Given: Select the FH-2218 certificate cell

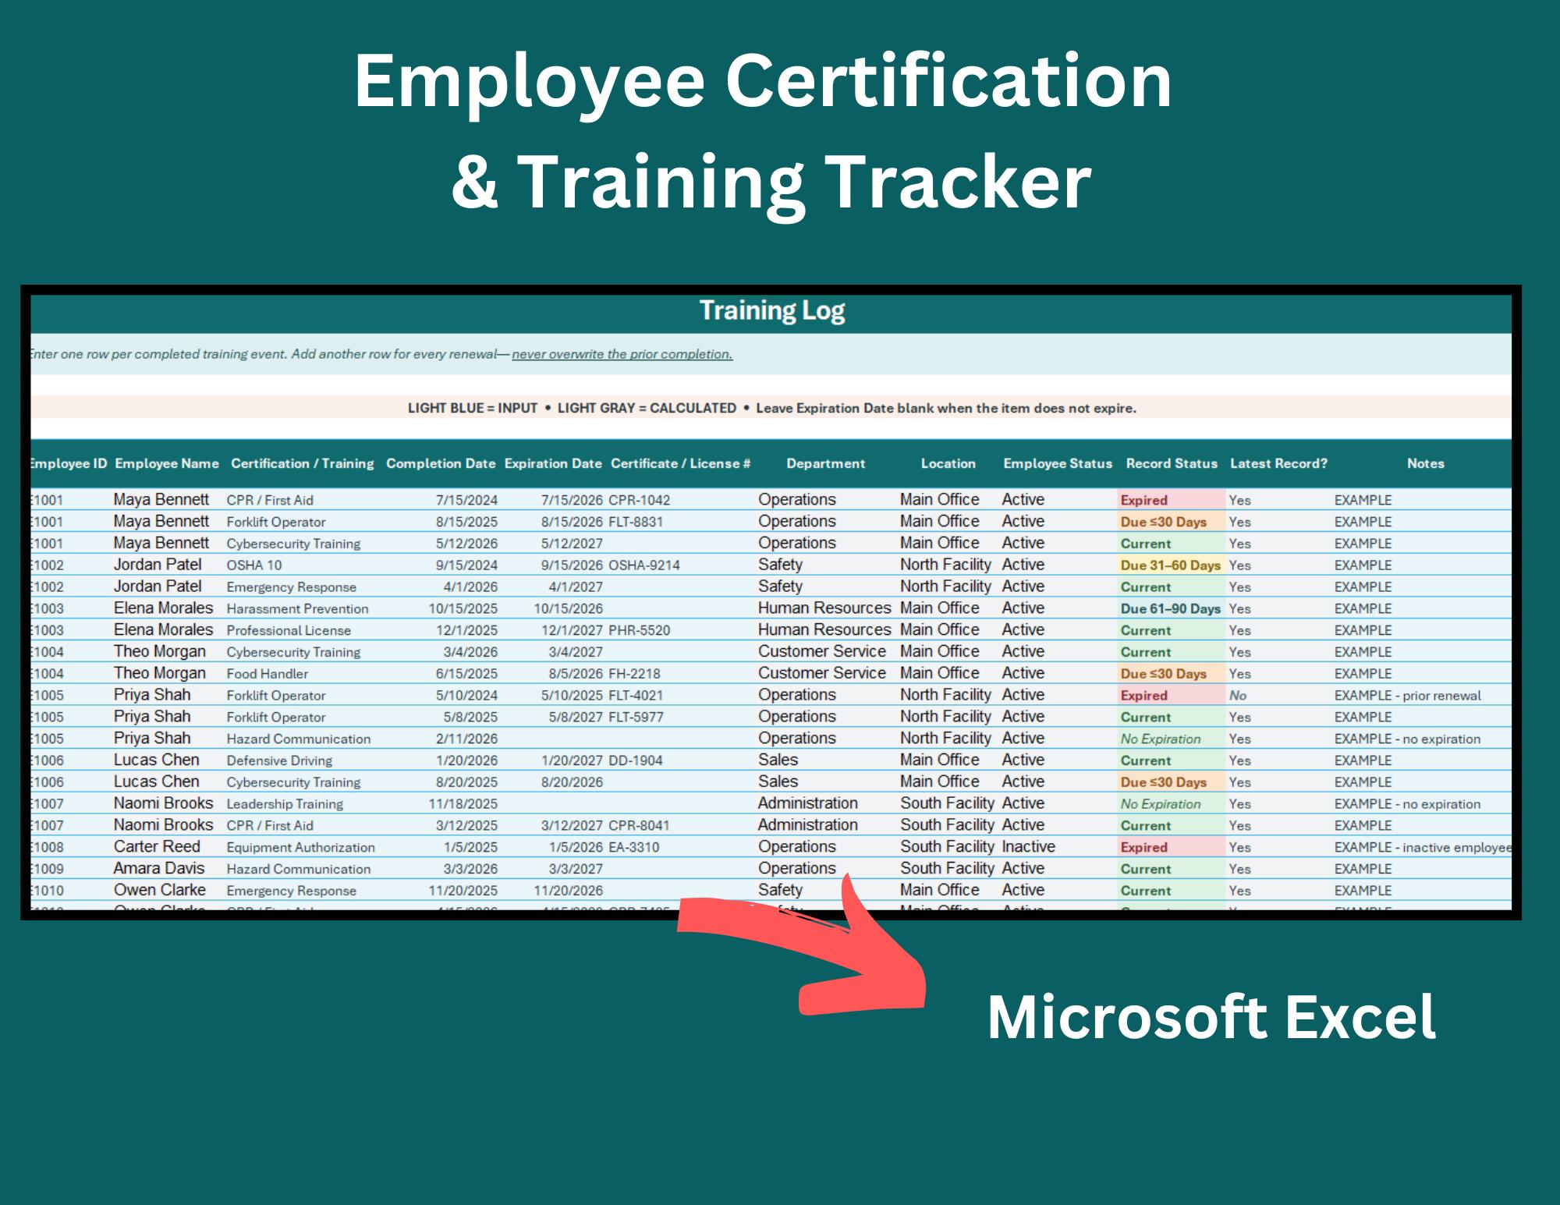Looking at the screenshot, I should [x=634, y=674].
